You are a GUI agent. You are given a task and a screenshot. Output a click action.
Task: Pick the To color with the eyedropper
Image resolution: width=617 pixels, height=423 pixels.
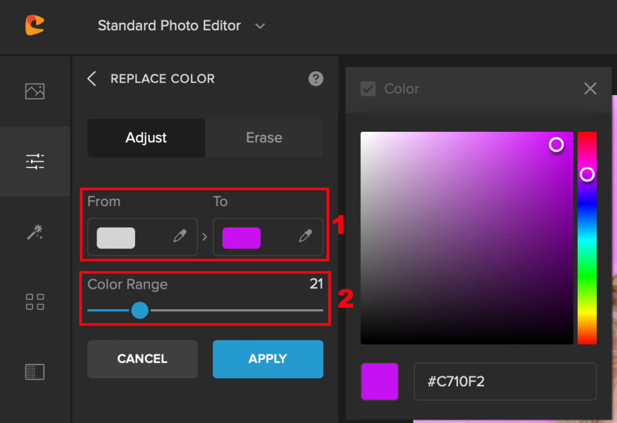tap(305, 236)
